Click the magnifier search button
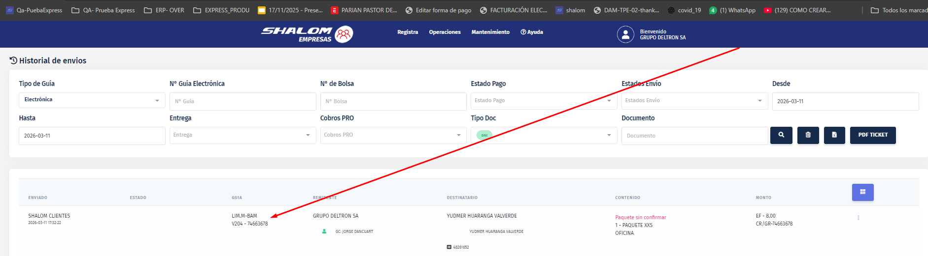Image resolution: width=928 pixels, height=256 pixels. [x=781, y=135]
